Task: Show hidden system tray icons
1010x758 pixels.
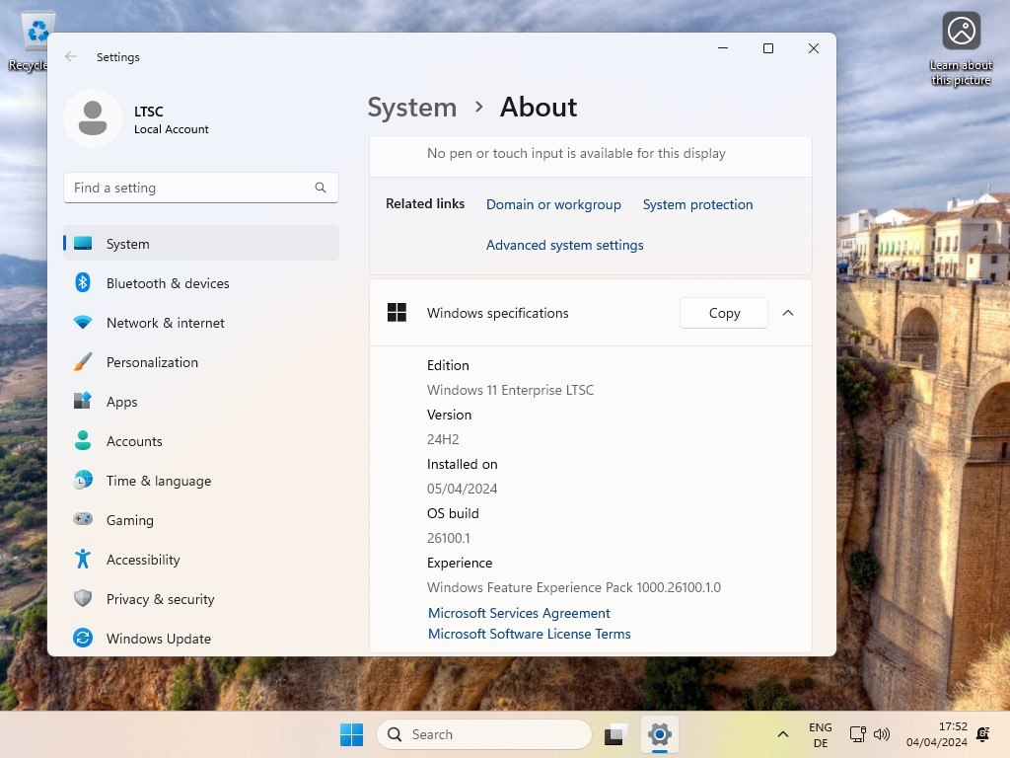Action: (x=782, y=734)
